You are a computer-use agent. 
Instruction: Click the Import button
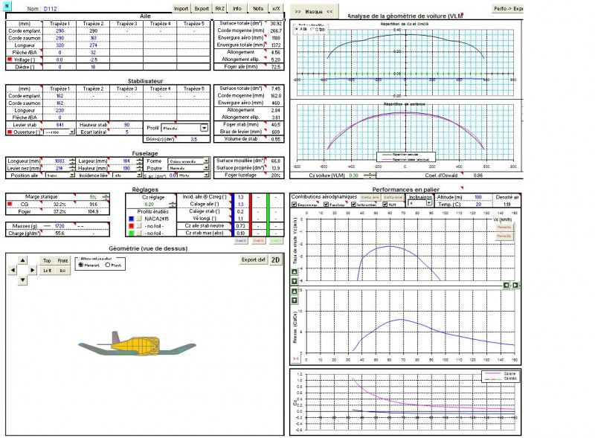181,8
